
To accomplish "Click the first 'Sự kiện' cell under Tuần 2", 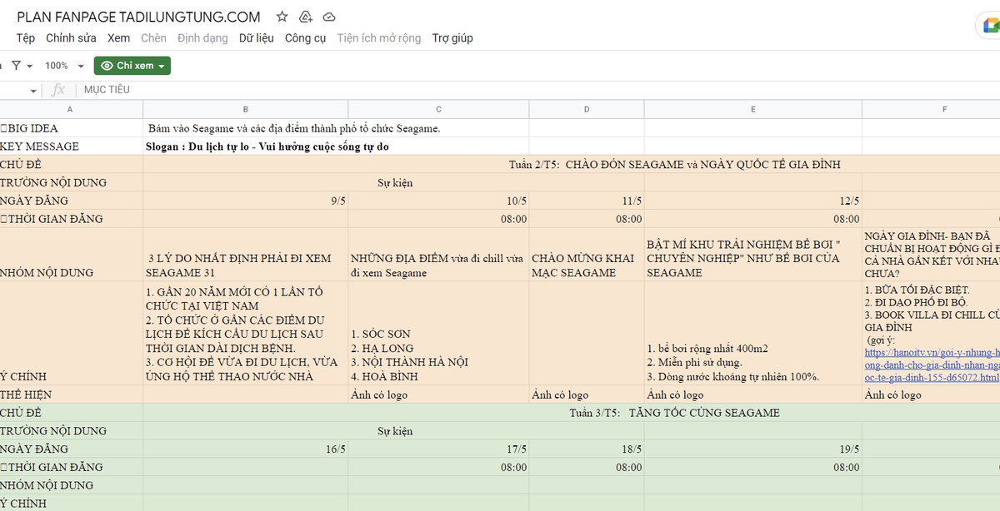I will click(x=394, y=182).
